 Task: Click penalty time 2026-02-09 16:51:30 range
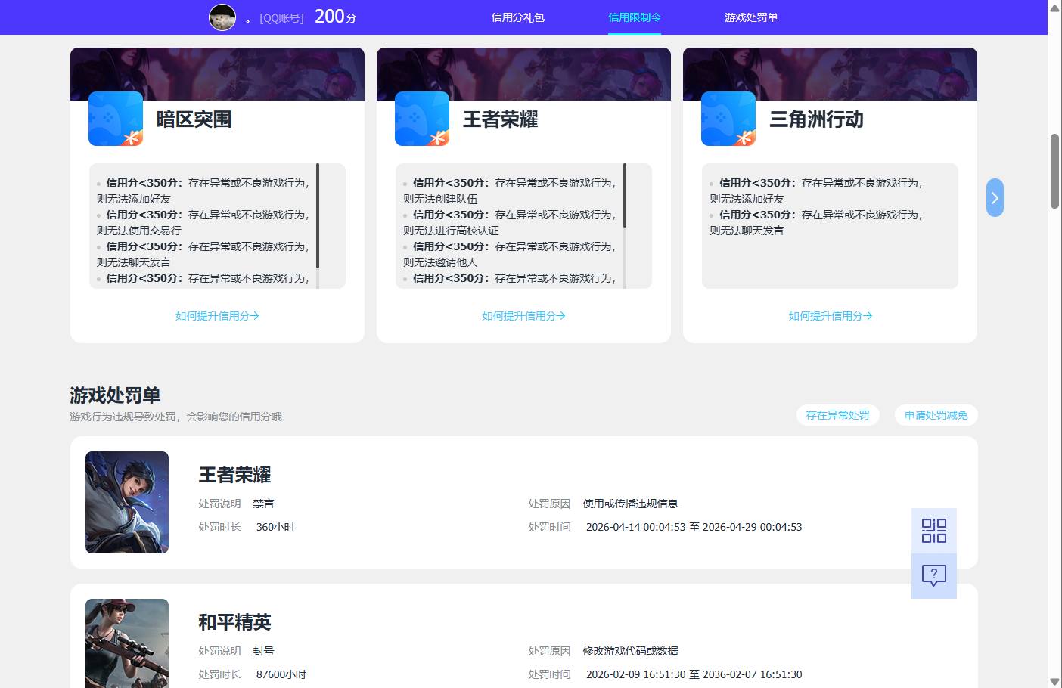694,674
